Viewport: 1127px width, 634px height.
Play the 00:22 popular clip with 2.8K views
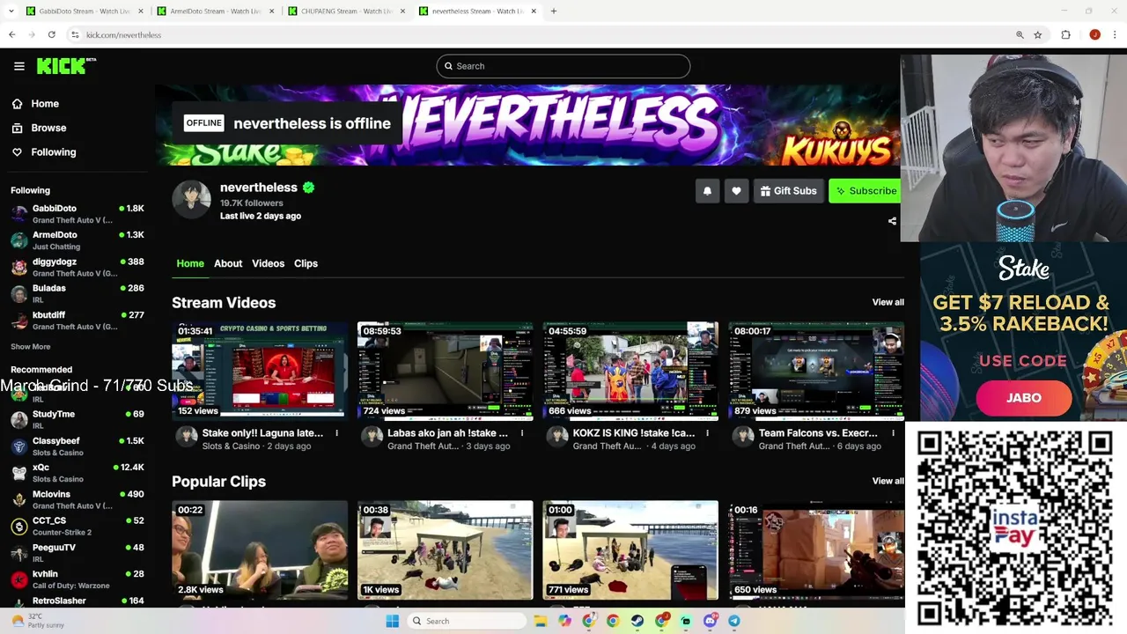260,550
